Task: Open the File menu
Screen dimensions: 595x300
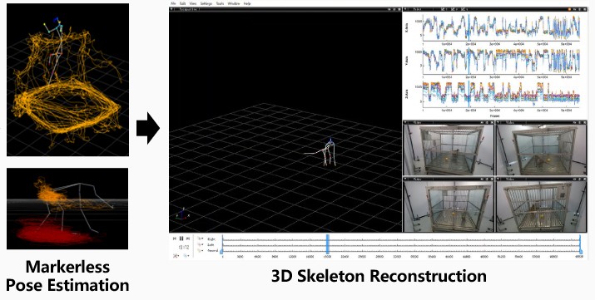Action: 173,3
